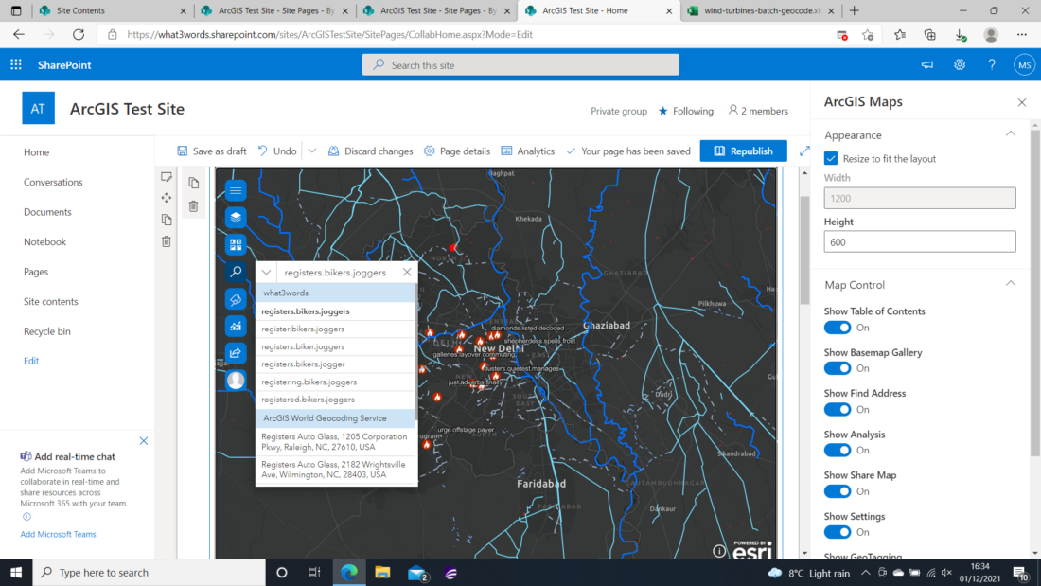This screenshot has height=586, width=1041.
Task: Disable the Show Analysis switch
Action: point(838,451)
